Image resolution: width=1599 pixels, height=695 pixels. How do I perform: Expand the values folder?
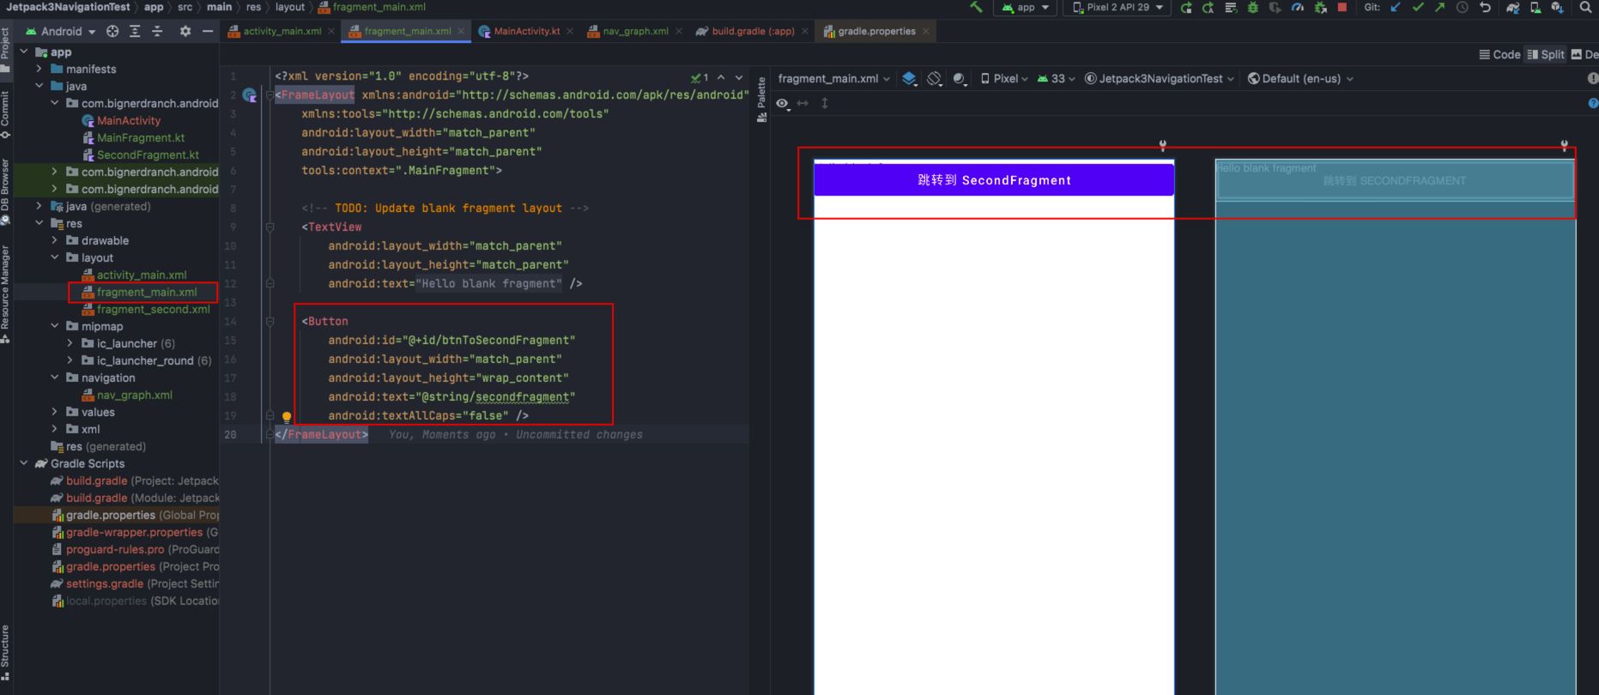tap(55, 412)
